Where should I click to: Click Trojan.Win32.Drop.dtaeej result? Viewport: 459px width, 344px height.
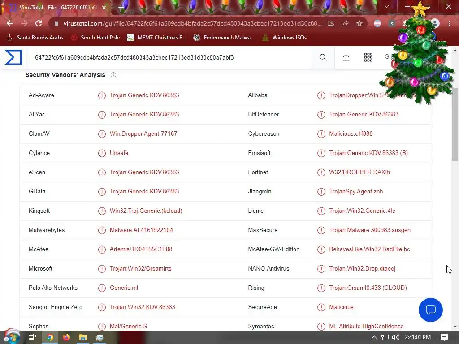pos(362,269)
